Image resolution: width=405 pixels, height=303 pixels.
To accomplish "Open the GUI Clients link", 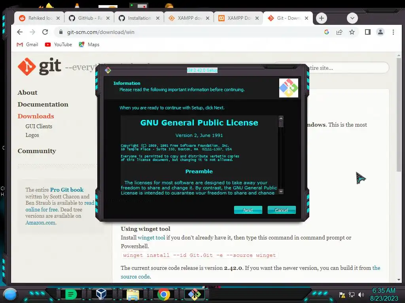I will pos(39,126).
